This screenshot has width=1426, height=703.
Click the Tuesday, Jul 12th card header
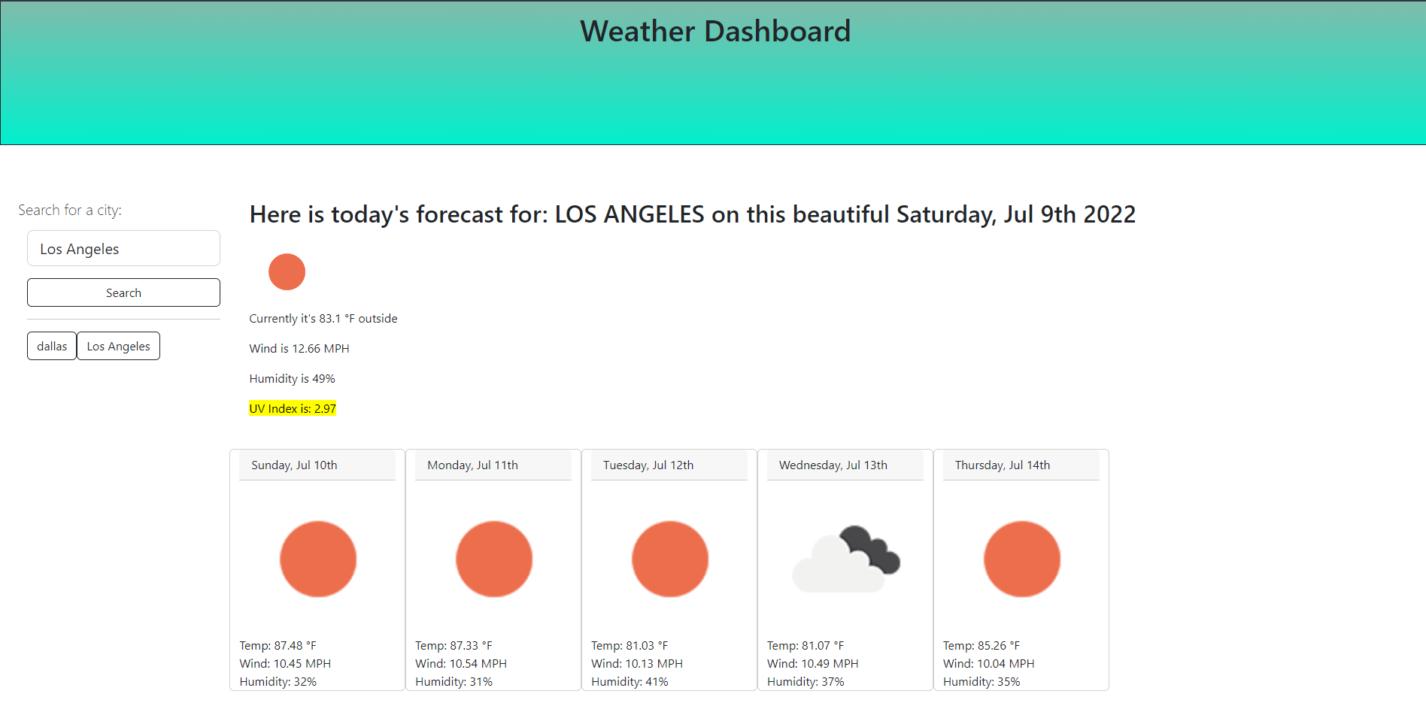[669, 465]
